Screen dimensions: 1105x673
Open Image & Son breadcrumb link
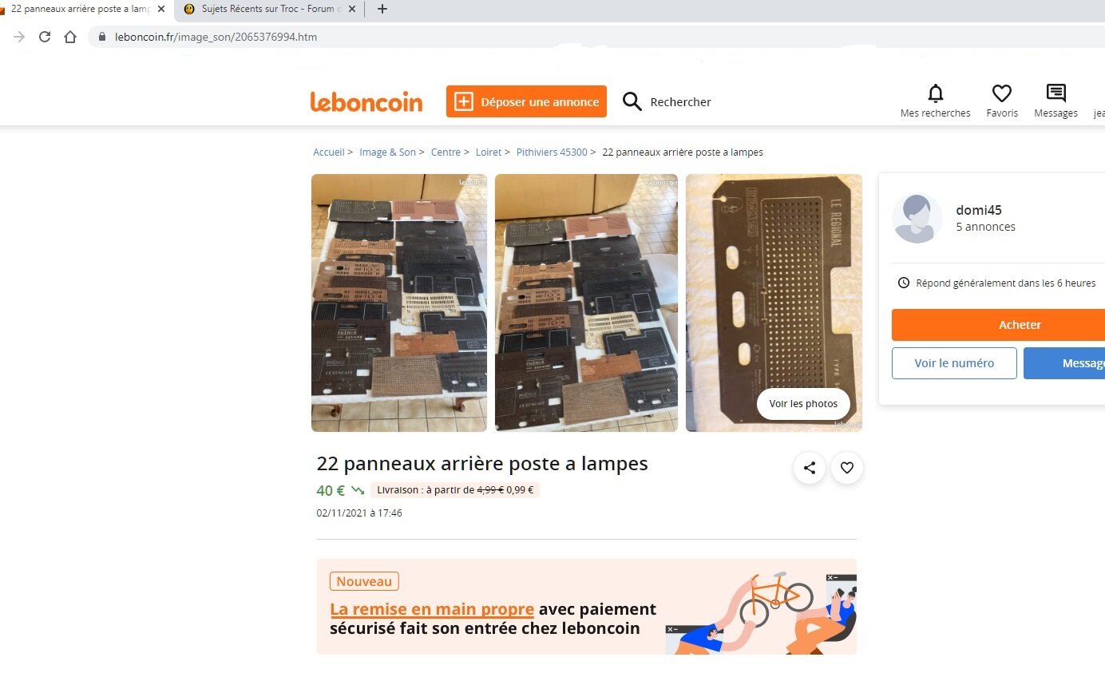point(387,152)
